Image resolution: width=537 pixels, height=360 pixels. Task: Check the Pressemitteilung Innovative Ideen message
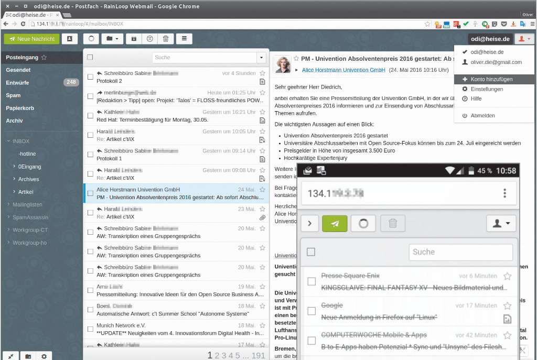(90, 290)
